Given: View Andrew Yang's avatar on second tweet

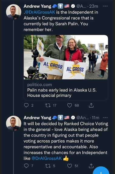Looking at the screenshot, I should pos(14,123).
